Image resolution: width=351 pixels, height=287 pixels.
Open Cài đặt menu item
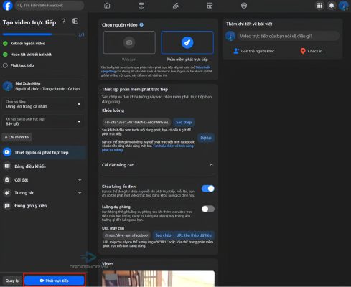pos(43,180)
